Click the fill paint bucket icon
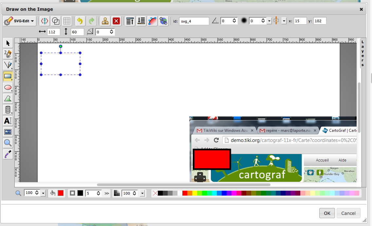Image resolution: width=372 pixels, height=226 pixels. 53,193
